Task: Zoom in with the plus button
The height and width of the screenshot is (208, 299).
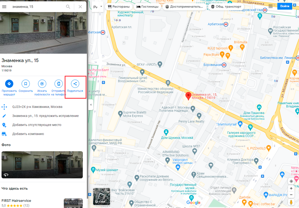Action: [x=291, y=189]
